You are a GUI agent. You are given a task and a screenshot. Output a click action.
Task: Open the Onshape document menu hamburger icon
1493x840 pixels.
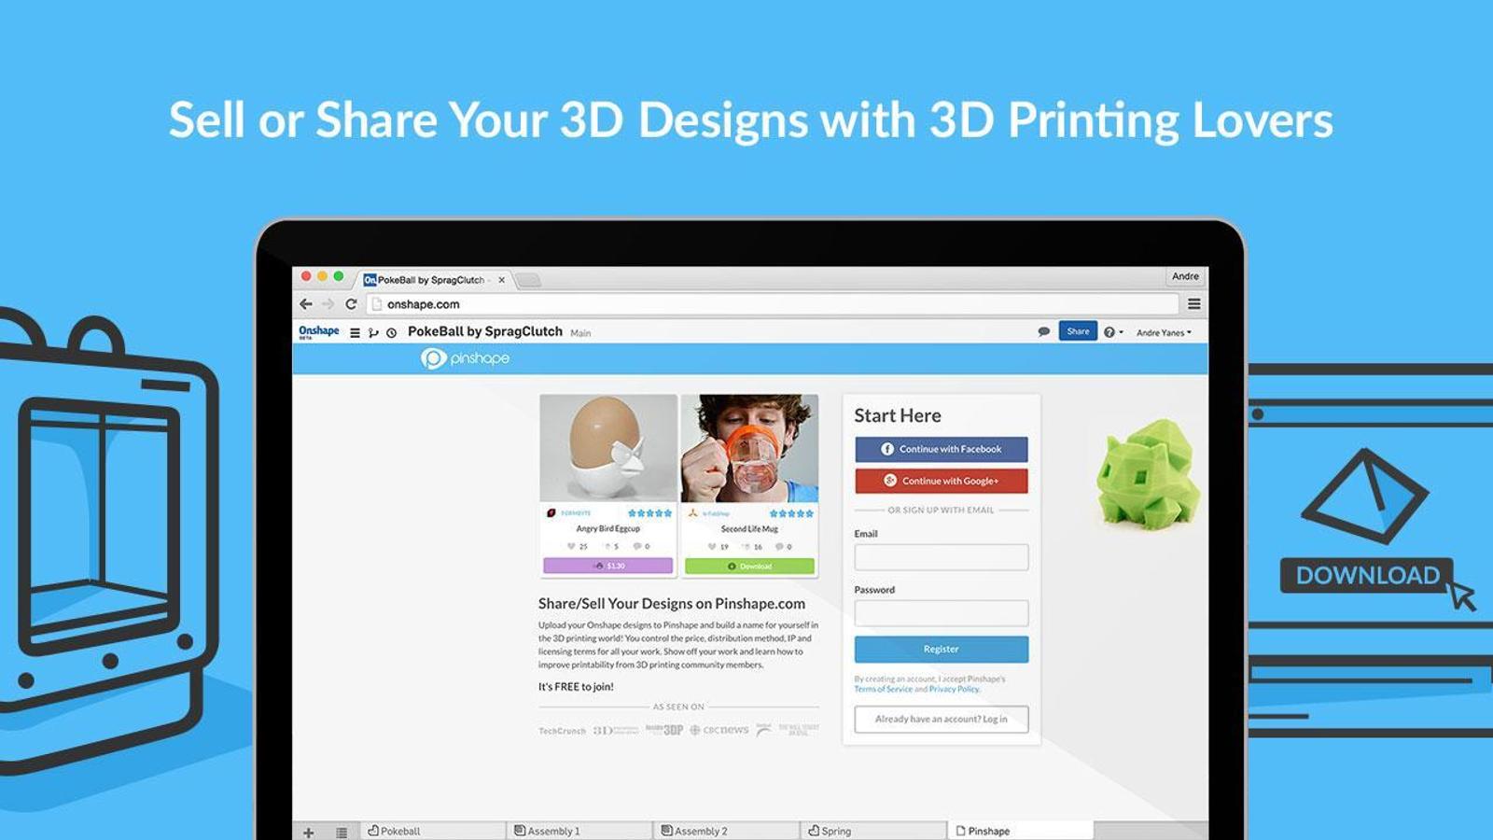pos(355,333)
